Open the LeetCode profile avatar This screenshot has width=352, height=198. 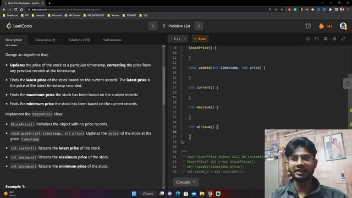(x=343, y=26)
